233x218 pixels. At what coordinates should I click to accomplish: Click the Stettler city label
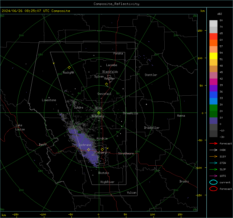(x=151, y=75)
